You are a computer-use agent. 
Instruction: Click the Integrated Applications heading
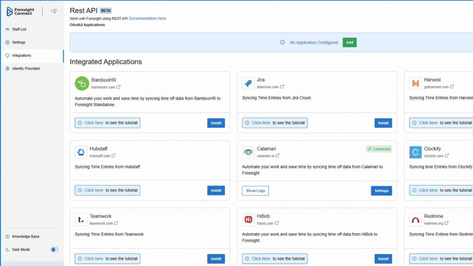[x=106, y=62]
